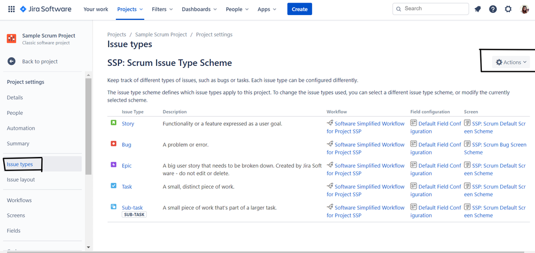Click the Back to project arrow icon
535x253 pixels.
click(x=11, y=62)
